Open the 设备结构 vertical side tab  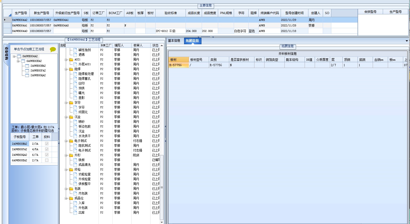(x=6, y=53)
